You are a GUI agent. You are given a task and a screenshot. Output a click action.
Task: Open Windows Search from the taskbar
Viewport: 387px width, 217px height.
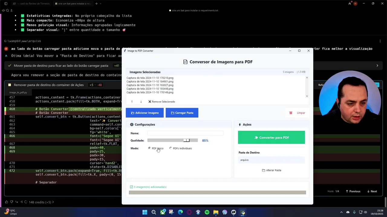(x=154, y=212)
